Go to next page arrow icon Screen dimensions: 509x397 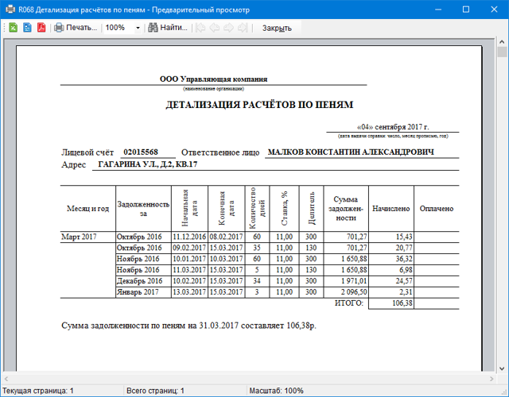228,28
